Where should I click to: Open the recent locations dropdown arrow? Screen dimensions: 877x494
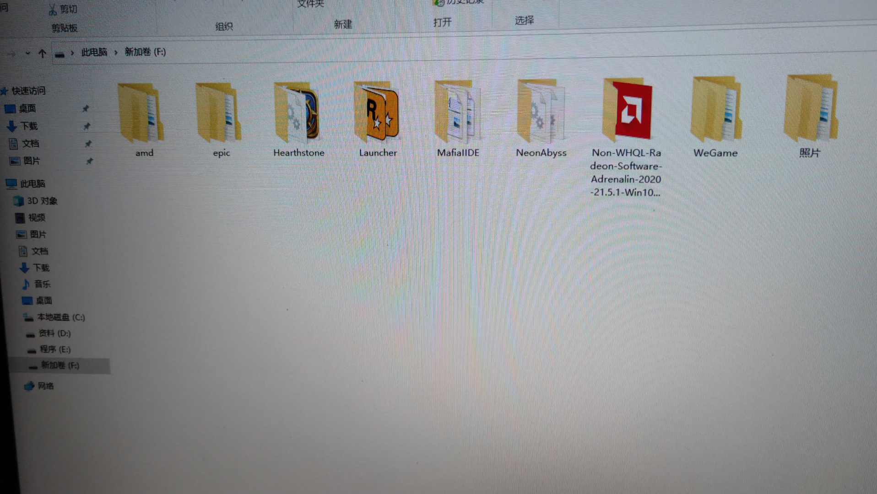tap(28, 54)
